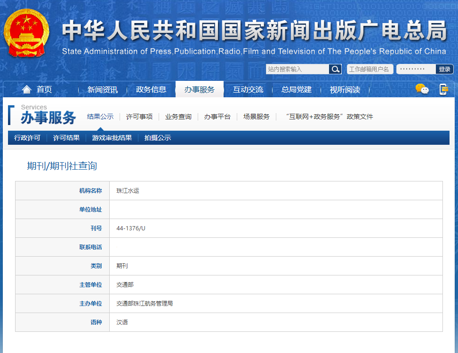Click the 联系电话 row label
This screenshot has height=353, width=458.
click(x=90, y=247)
